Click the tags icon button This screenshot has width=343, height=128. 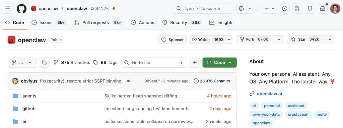pyautogui.click(x=44, y=63)
